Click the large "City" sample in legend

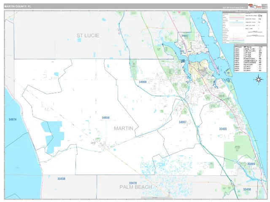[x=260, y=16]
